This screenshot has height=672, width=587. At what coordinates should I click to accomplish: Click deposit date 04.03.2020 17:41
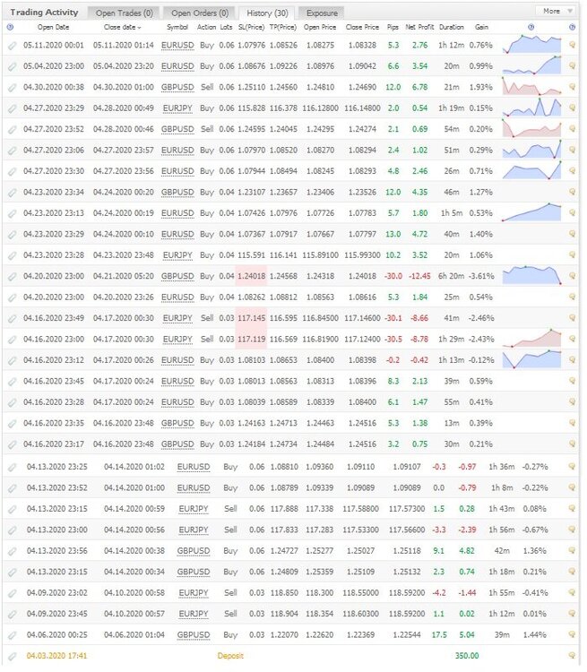pyautogui.click(x=56, y=656)
